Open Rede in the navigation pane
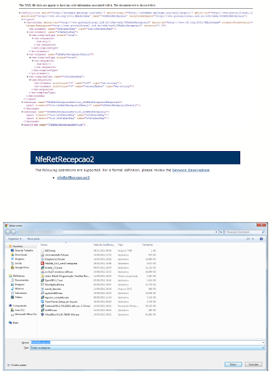The width and height of the screenshot is (274, 374). click(x=14, y=323)
